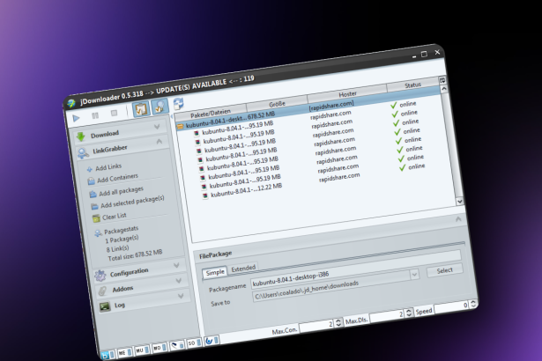Click the Select button
The height and width of the screenshot is (361, 542).
pos(444,270)
